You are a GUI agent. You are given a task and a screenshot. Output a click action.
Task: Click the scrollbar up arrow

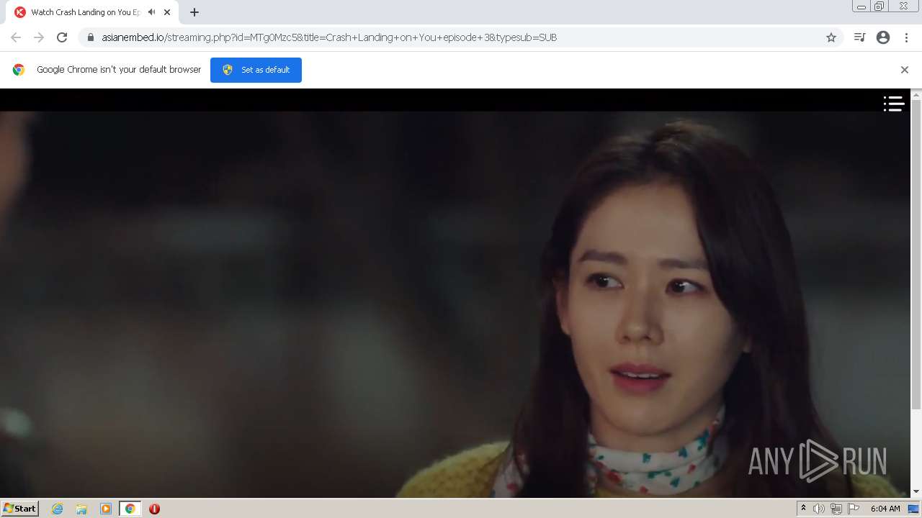[916, 94]
